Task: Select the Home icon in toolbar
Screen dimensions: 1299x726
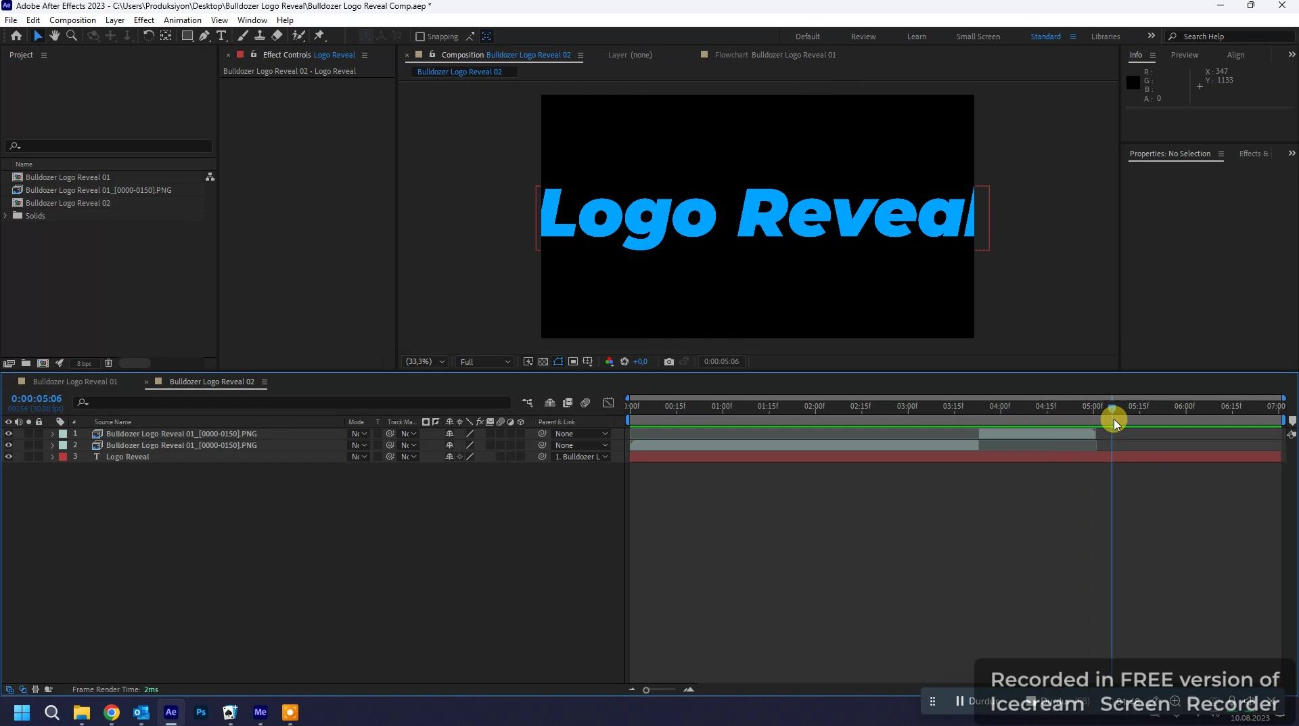Action: click(16, 36)
